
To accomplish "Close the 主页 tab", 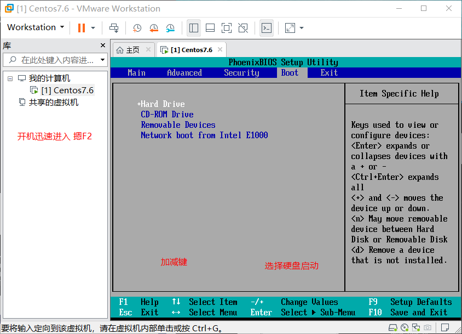I will tap(148, 49).
